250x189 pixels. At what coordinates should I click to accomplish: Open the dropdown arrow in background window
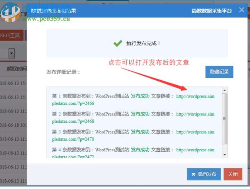[11, 53]
